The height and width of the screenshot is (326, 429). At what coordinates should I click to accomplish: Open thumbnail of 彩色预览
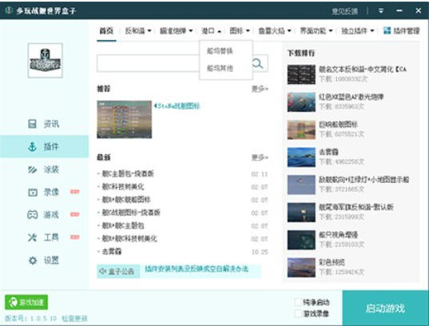[301, 268]
